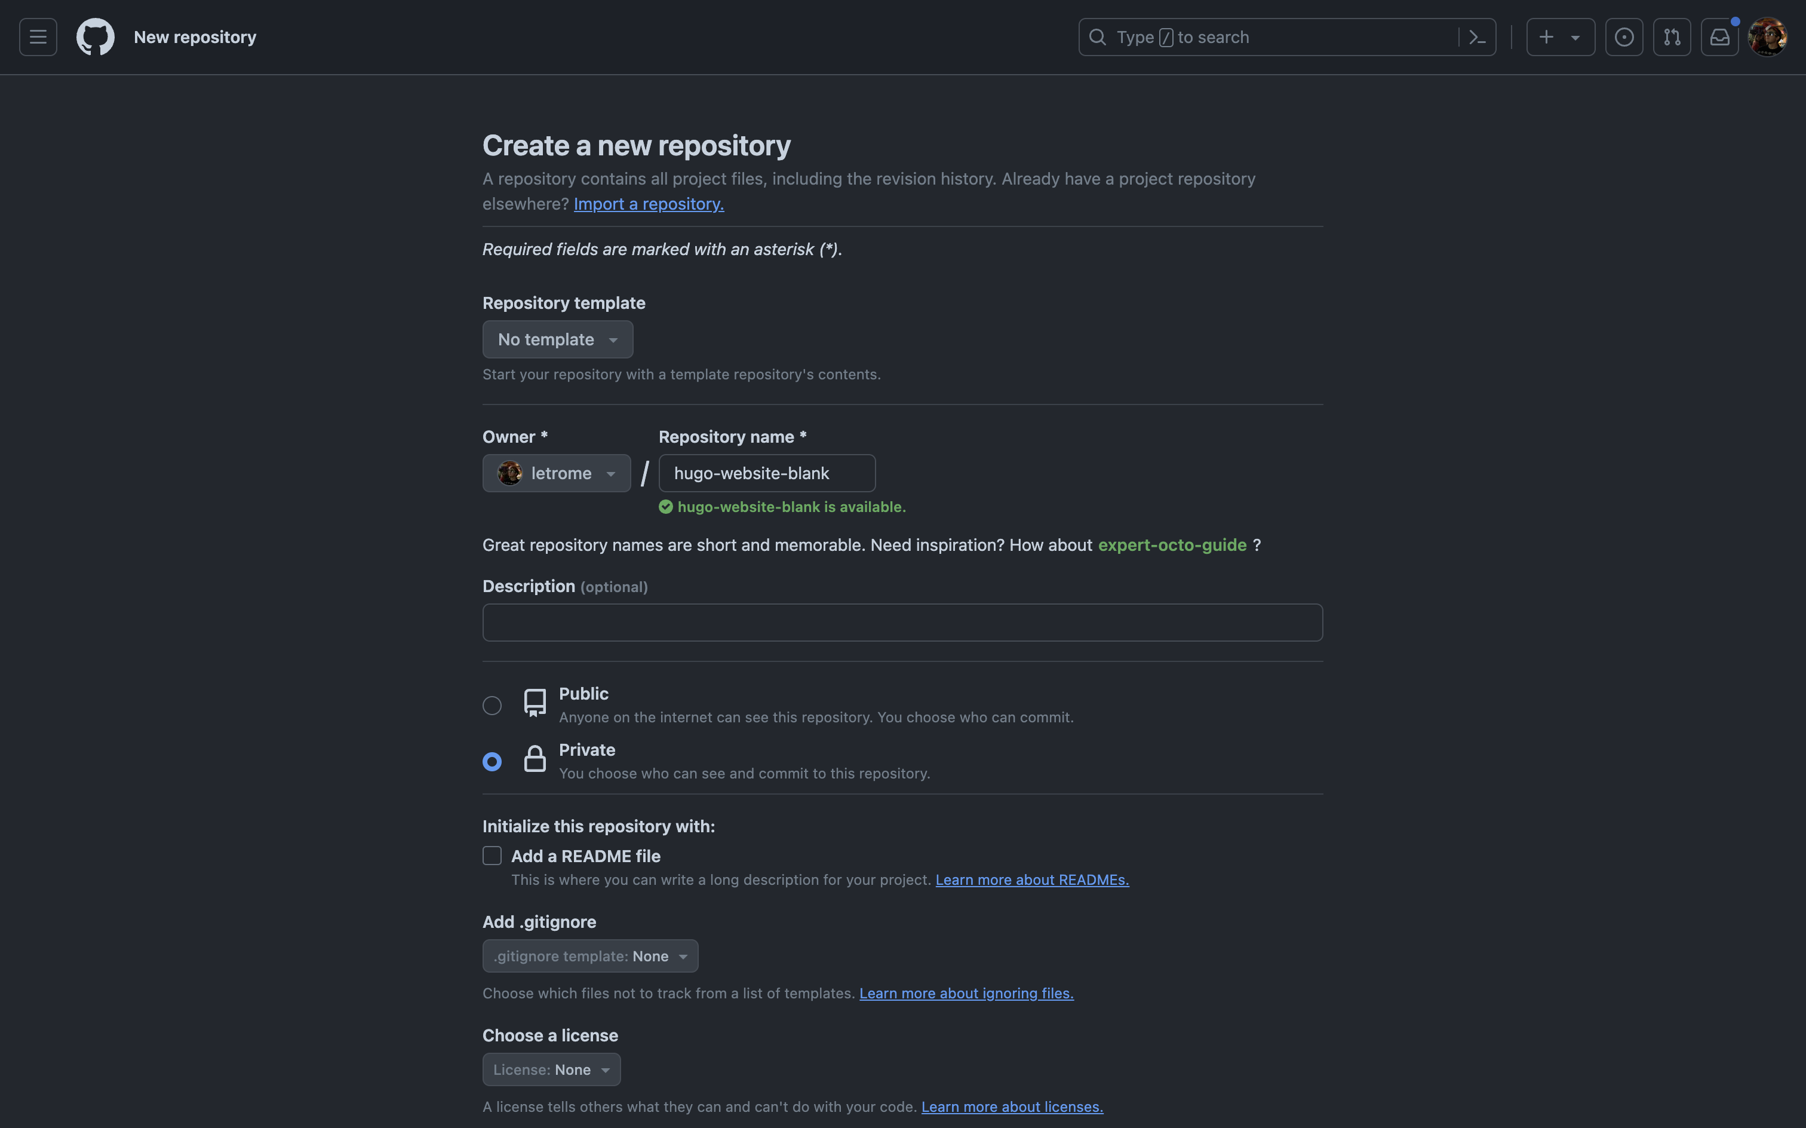Click the hamburger menu icon
1806x1128 pixels.
click(x=38, y=36)
